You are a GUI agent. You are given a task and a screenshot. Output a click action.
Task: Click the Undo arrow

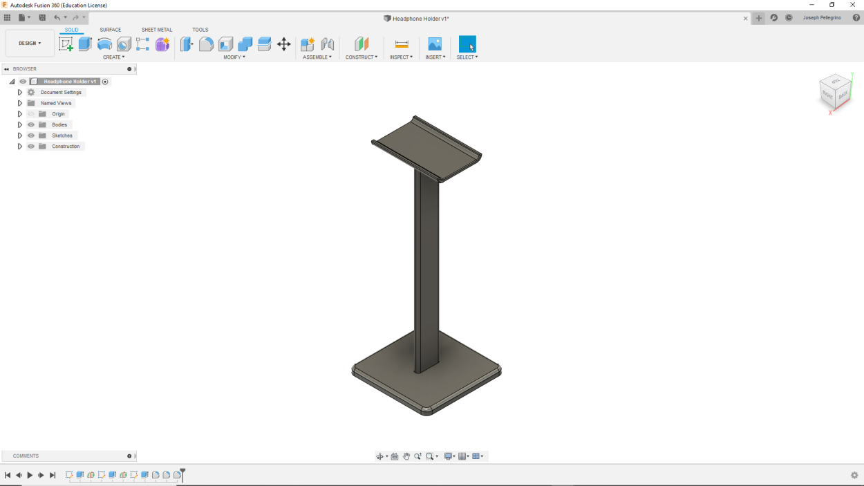57,18
